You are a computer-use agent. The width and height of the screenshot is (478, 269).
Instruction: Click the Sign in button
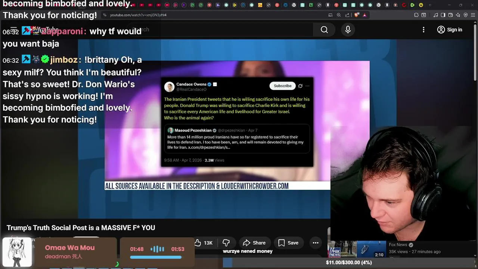(450, 30)
